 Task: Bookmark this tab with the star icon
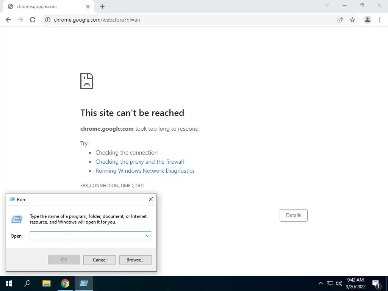[352, 20]
